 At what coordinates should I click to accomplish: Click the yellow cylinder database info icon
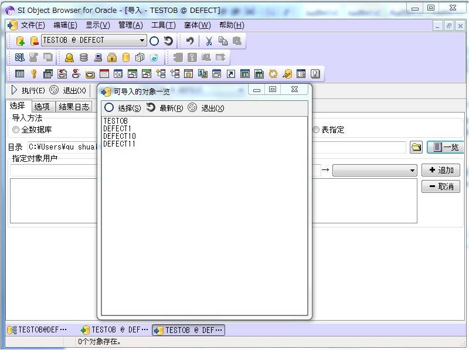point(126,57)
